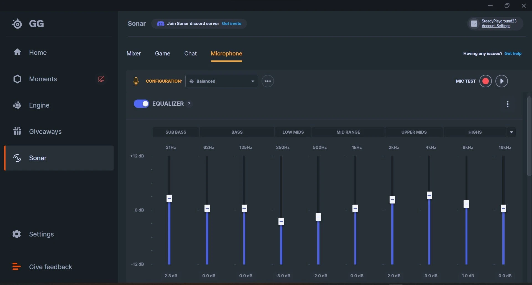The image size is (532, 285).
Task: Click the MID RANGE band button
Action: tap(348, 132)
